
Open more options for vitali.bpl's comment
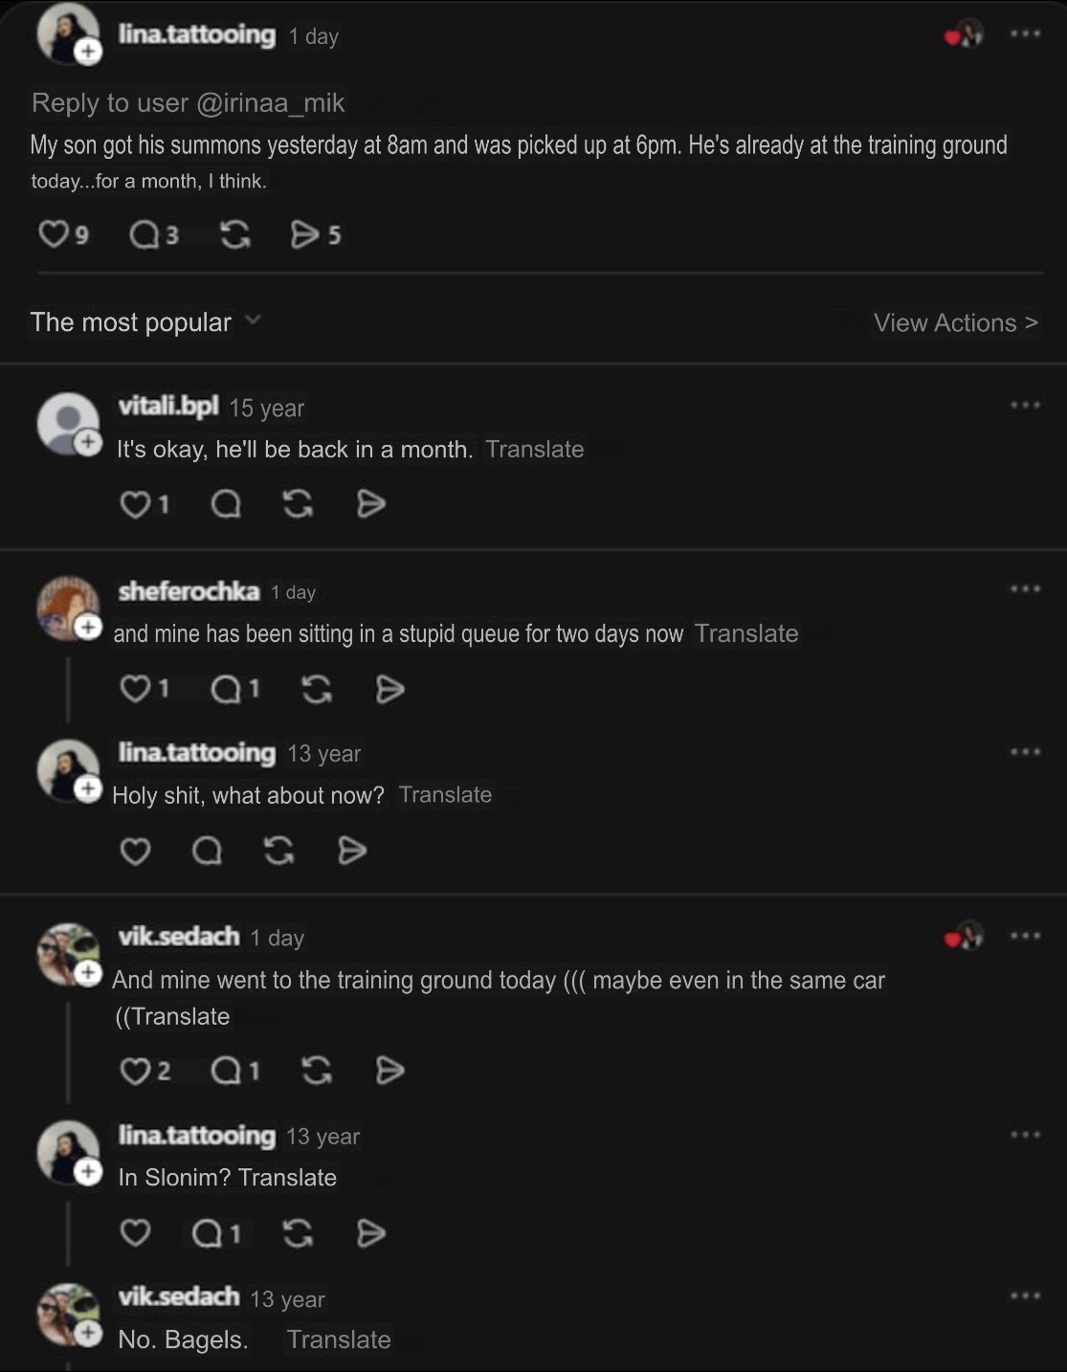point(1025,405)
